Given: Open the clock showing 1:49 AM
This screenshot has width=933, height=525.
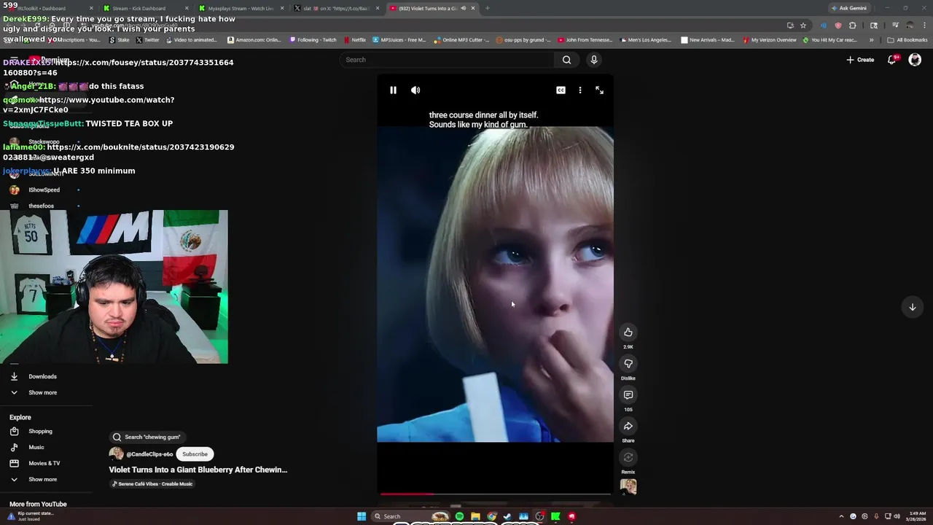Looking at the screenshot, I should pyautogui.click(x=918, y=516).
